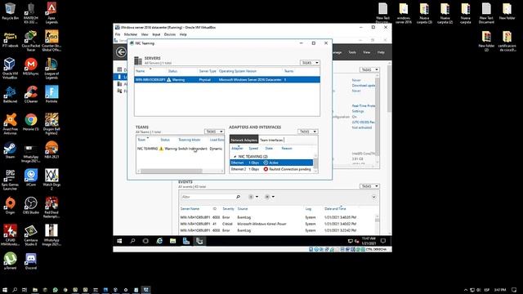
Task: Click host taskbar search icon
Action: coord(15,290)
